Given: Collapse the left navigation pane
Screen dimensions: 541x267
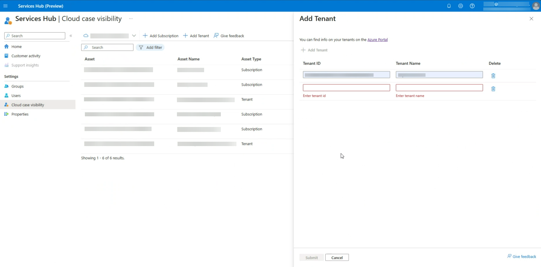Looking at the screenshot, I should [71, 36].
